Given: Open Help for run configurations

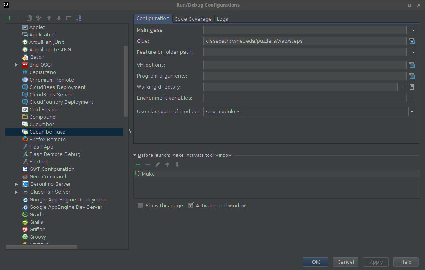Looking at the screenshot, I should point(406,262).
